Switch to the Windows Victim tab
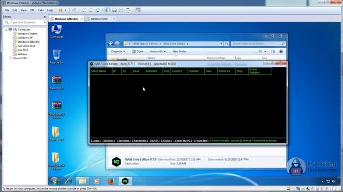Image resolution: width=343 pixels, height=192 pixels. click(99, 19)
